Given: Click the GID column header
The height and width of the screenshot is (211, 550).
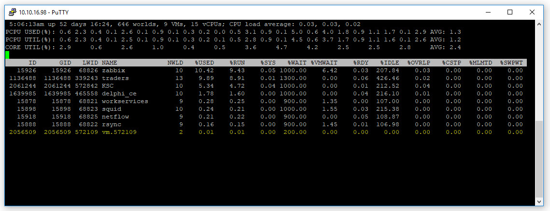Looking at the screenshot, I should coord(65,63).
